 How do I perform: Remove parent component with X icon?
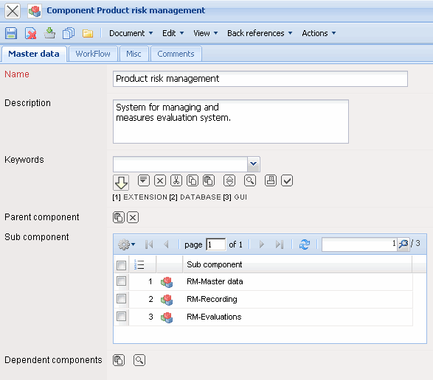coord(133,217)
